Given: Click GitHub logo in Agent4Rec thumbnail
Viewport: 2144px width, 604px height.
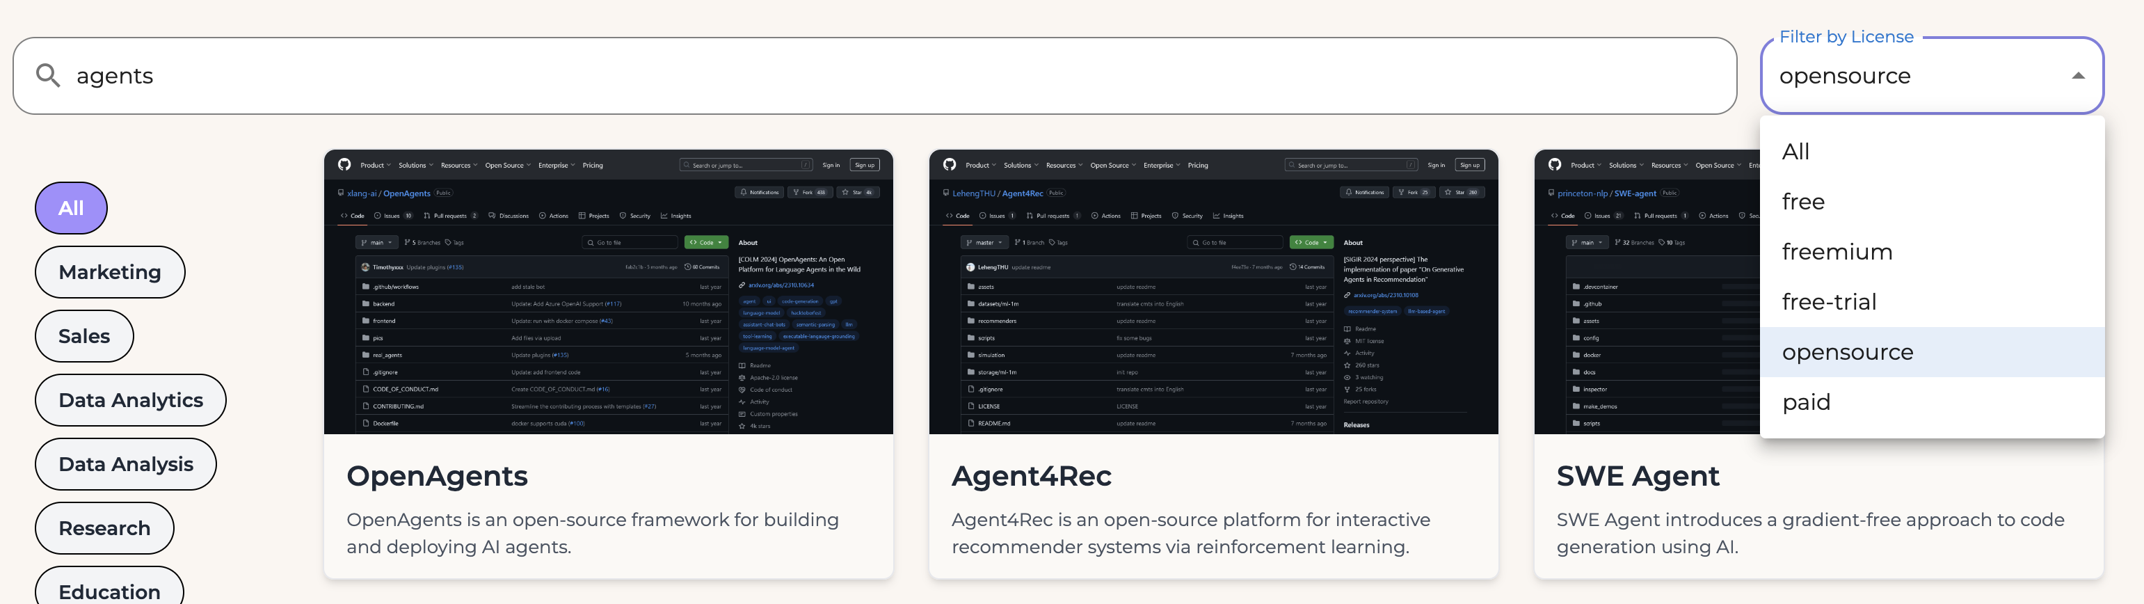Looking at the screenshot, I should [950, 165].
